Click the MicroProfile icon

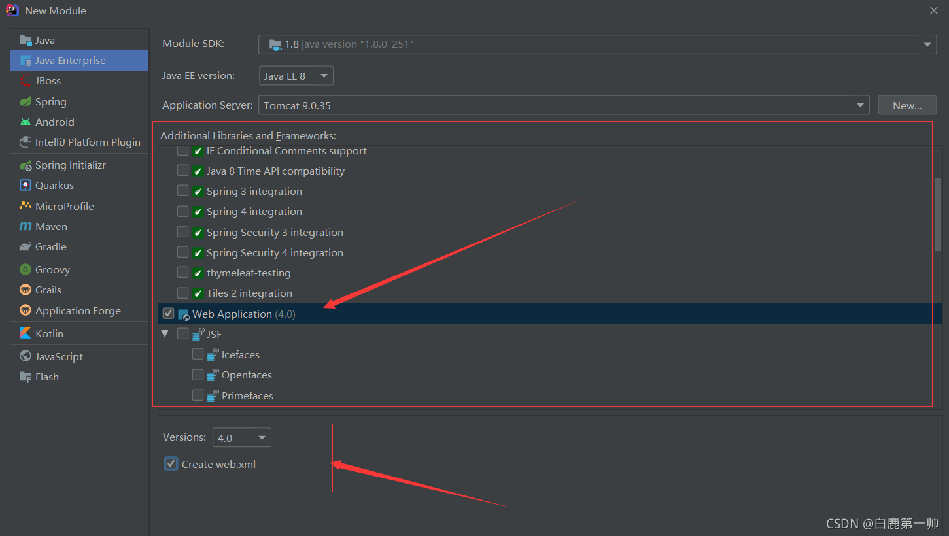pos(26,206)
